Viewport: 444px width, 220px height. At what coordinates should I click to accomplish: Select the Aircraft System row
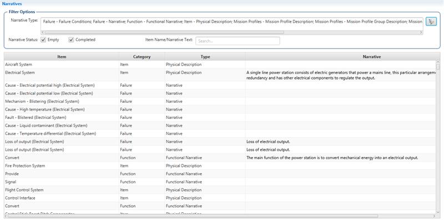[x=220, y=65]
